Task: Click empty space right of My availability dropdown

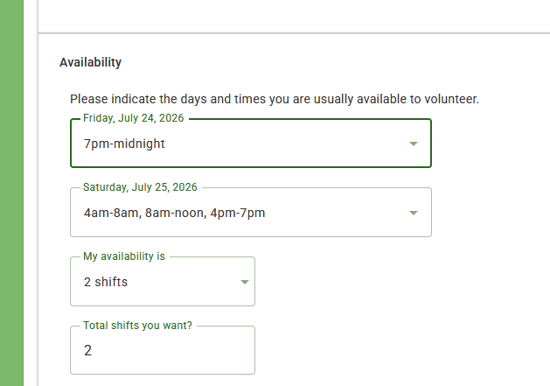Action: [x=386, y=282]
